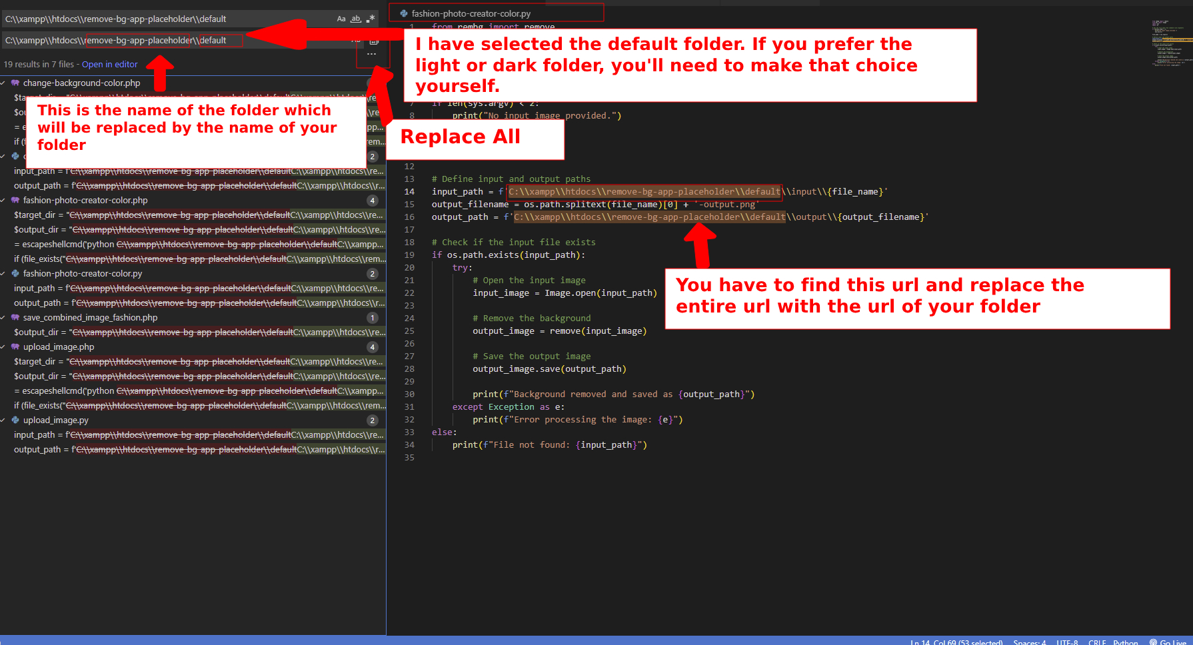
Task: Toggle Match Whole Word search option
Action: coord(356,19)
